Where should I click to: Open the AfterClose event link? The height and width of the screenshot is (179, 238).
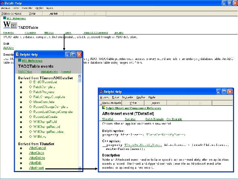(36, 153)
